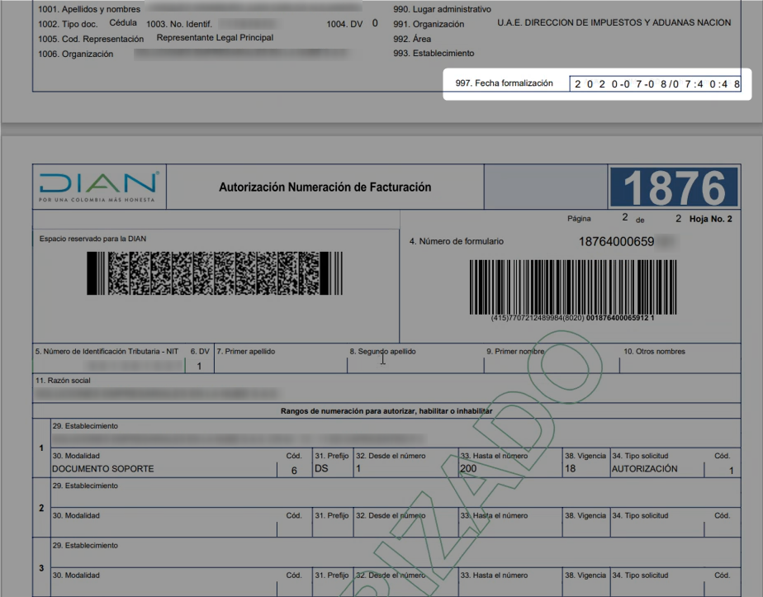
Task: Click the '1004. DV' label
Action: click(x=344, y=24)
